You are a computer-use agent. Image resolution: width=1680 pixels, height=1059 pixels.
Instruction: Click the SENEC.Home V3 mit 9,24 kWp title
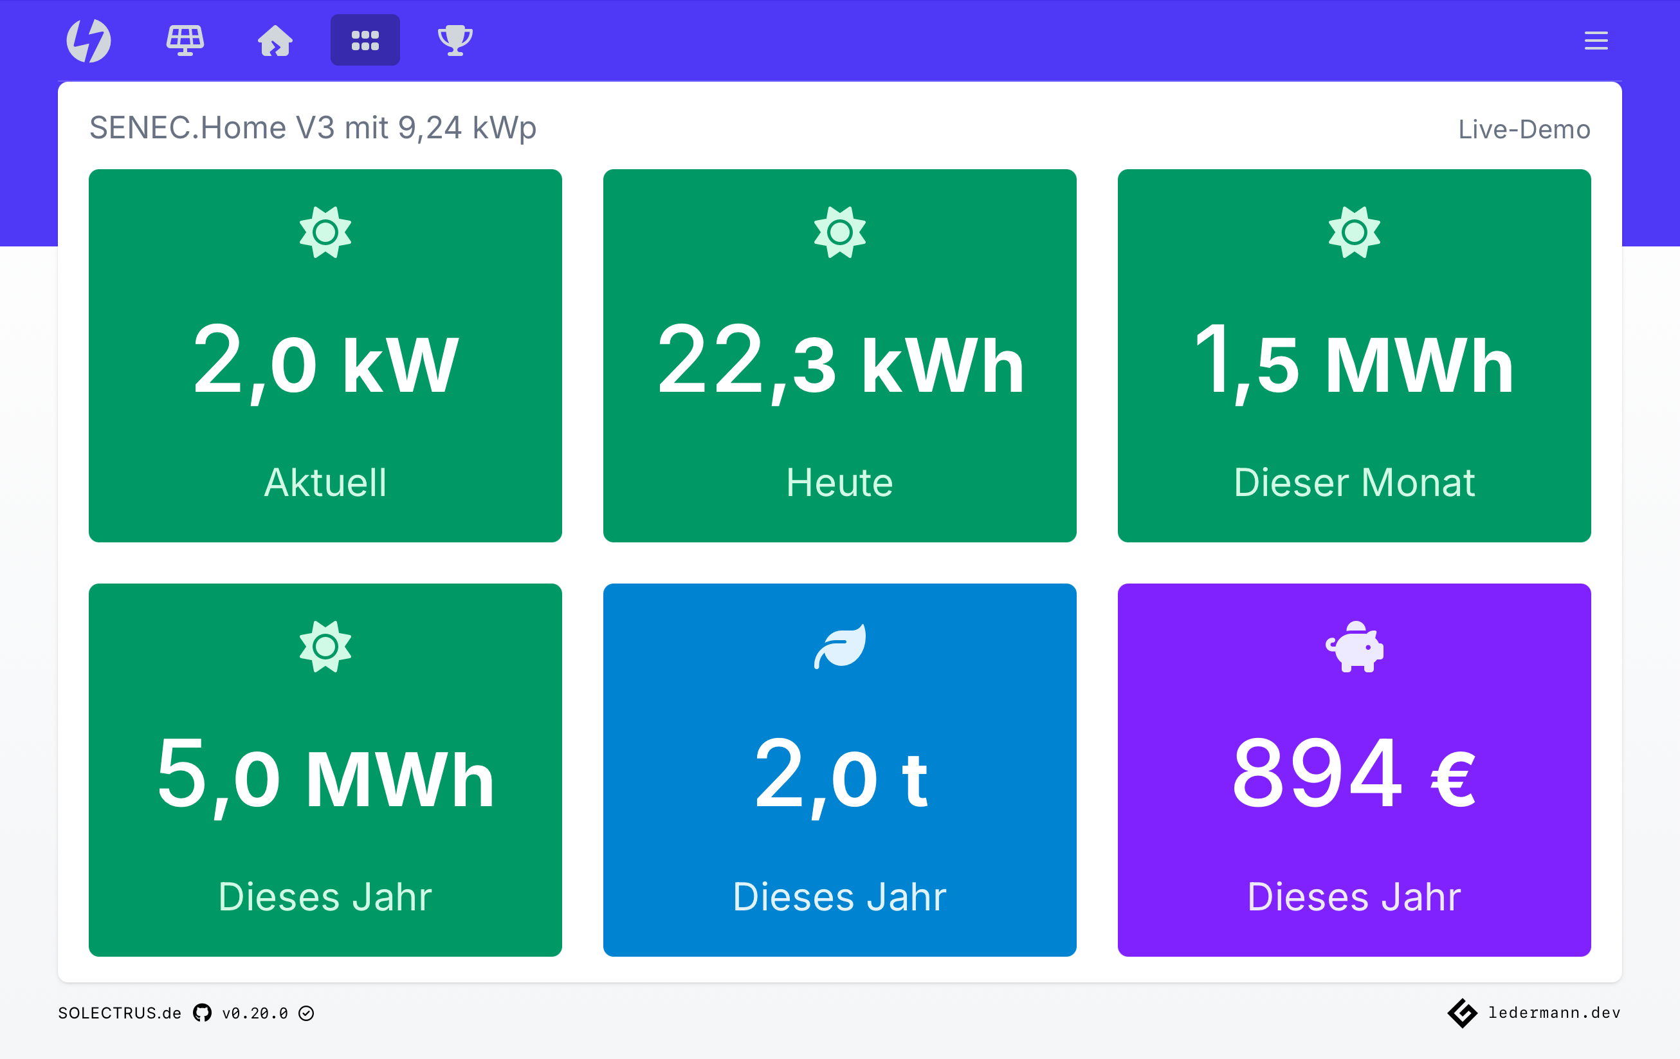pyautogui.click(x=313, y=129)
